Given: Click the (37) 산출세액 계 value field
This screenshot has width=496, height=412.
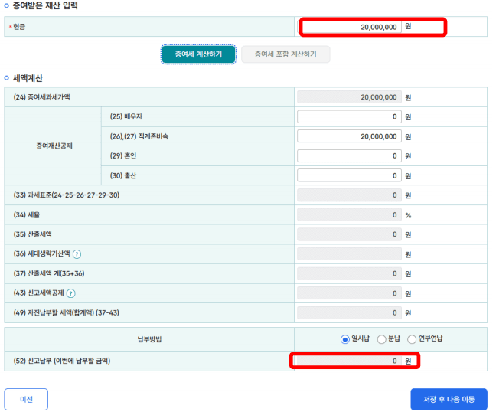Looking at the screenshot, I should (x=349, y=273).
